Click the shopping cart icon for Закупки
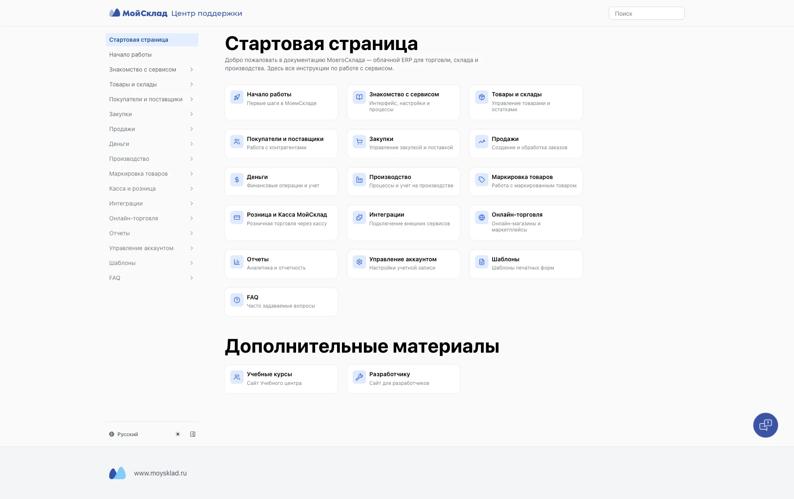The image size is (794, 499). click(x=359, y=142)
